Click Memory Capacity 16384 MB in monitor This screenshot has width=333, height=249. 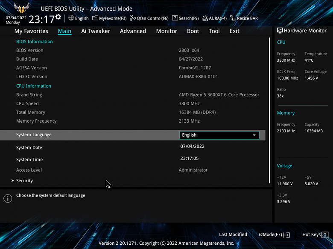click(x=314, y=131)
